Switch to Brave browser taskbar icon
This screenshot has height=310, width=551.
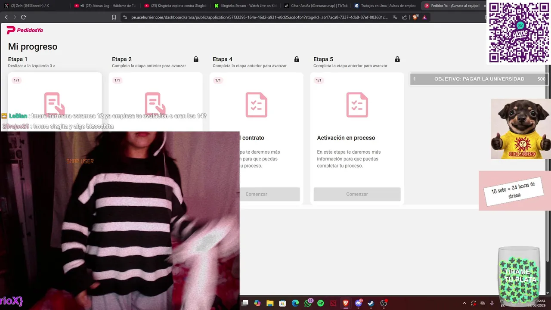click(x=346, y=303)
